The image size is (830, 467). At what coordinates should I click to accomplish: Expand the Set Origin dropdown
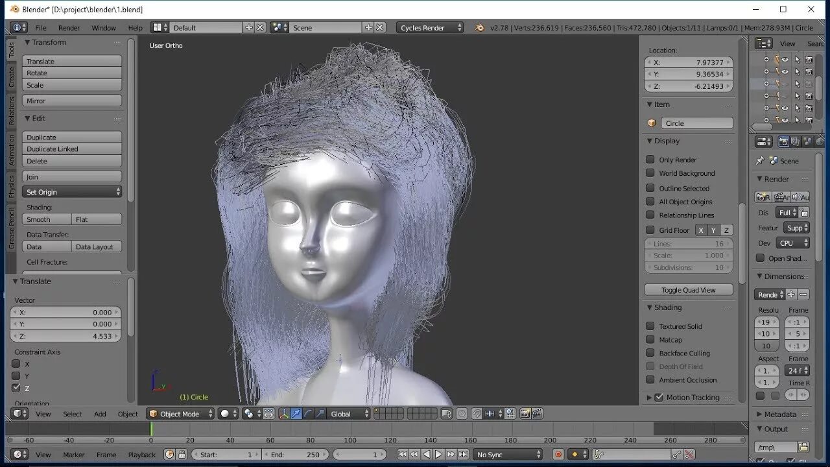(72, 192)
